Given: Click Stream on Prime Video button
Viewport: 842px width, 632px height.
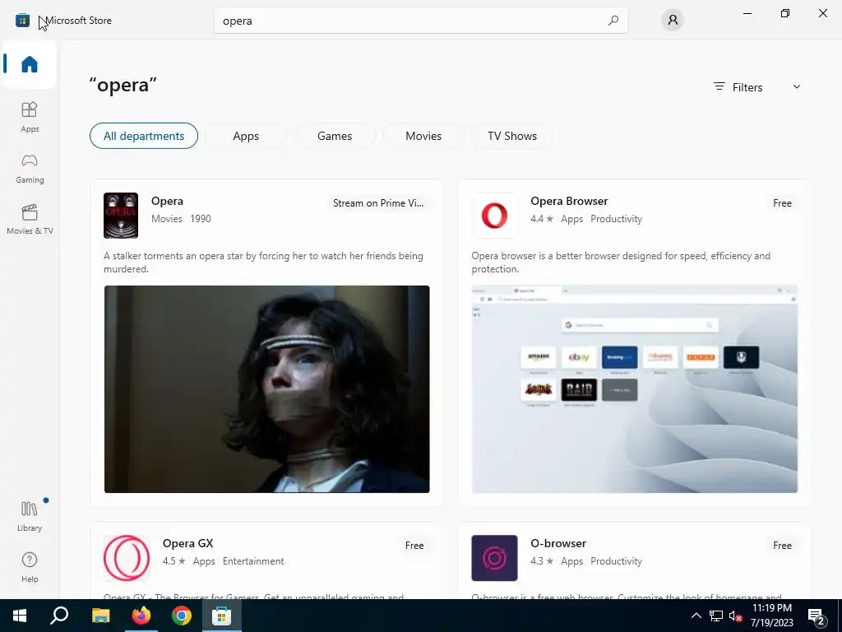Looking at the screenshot, I should (378, 203).
